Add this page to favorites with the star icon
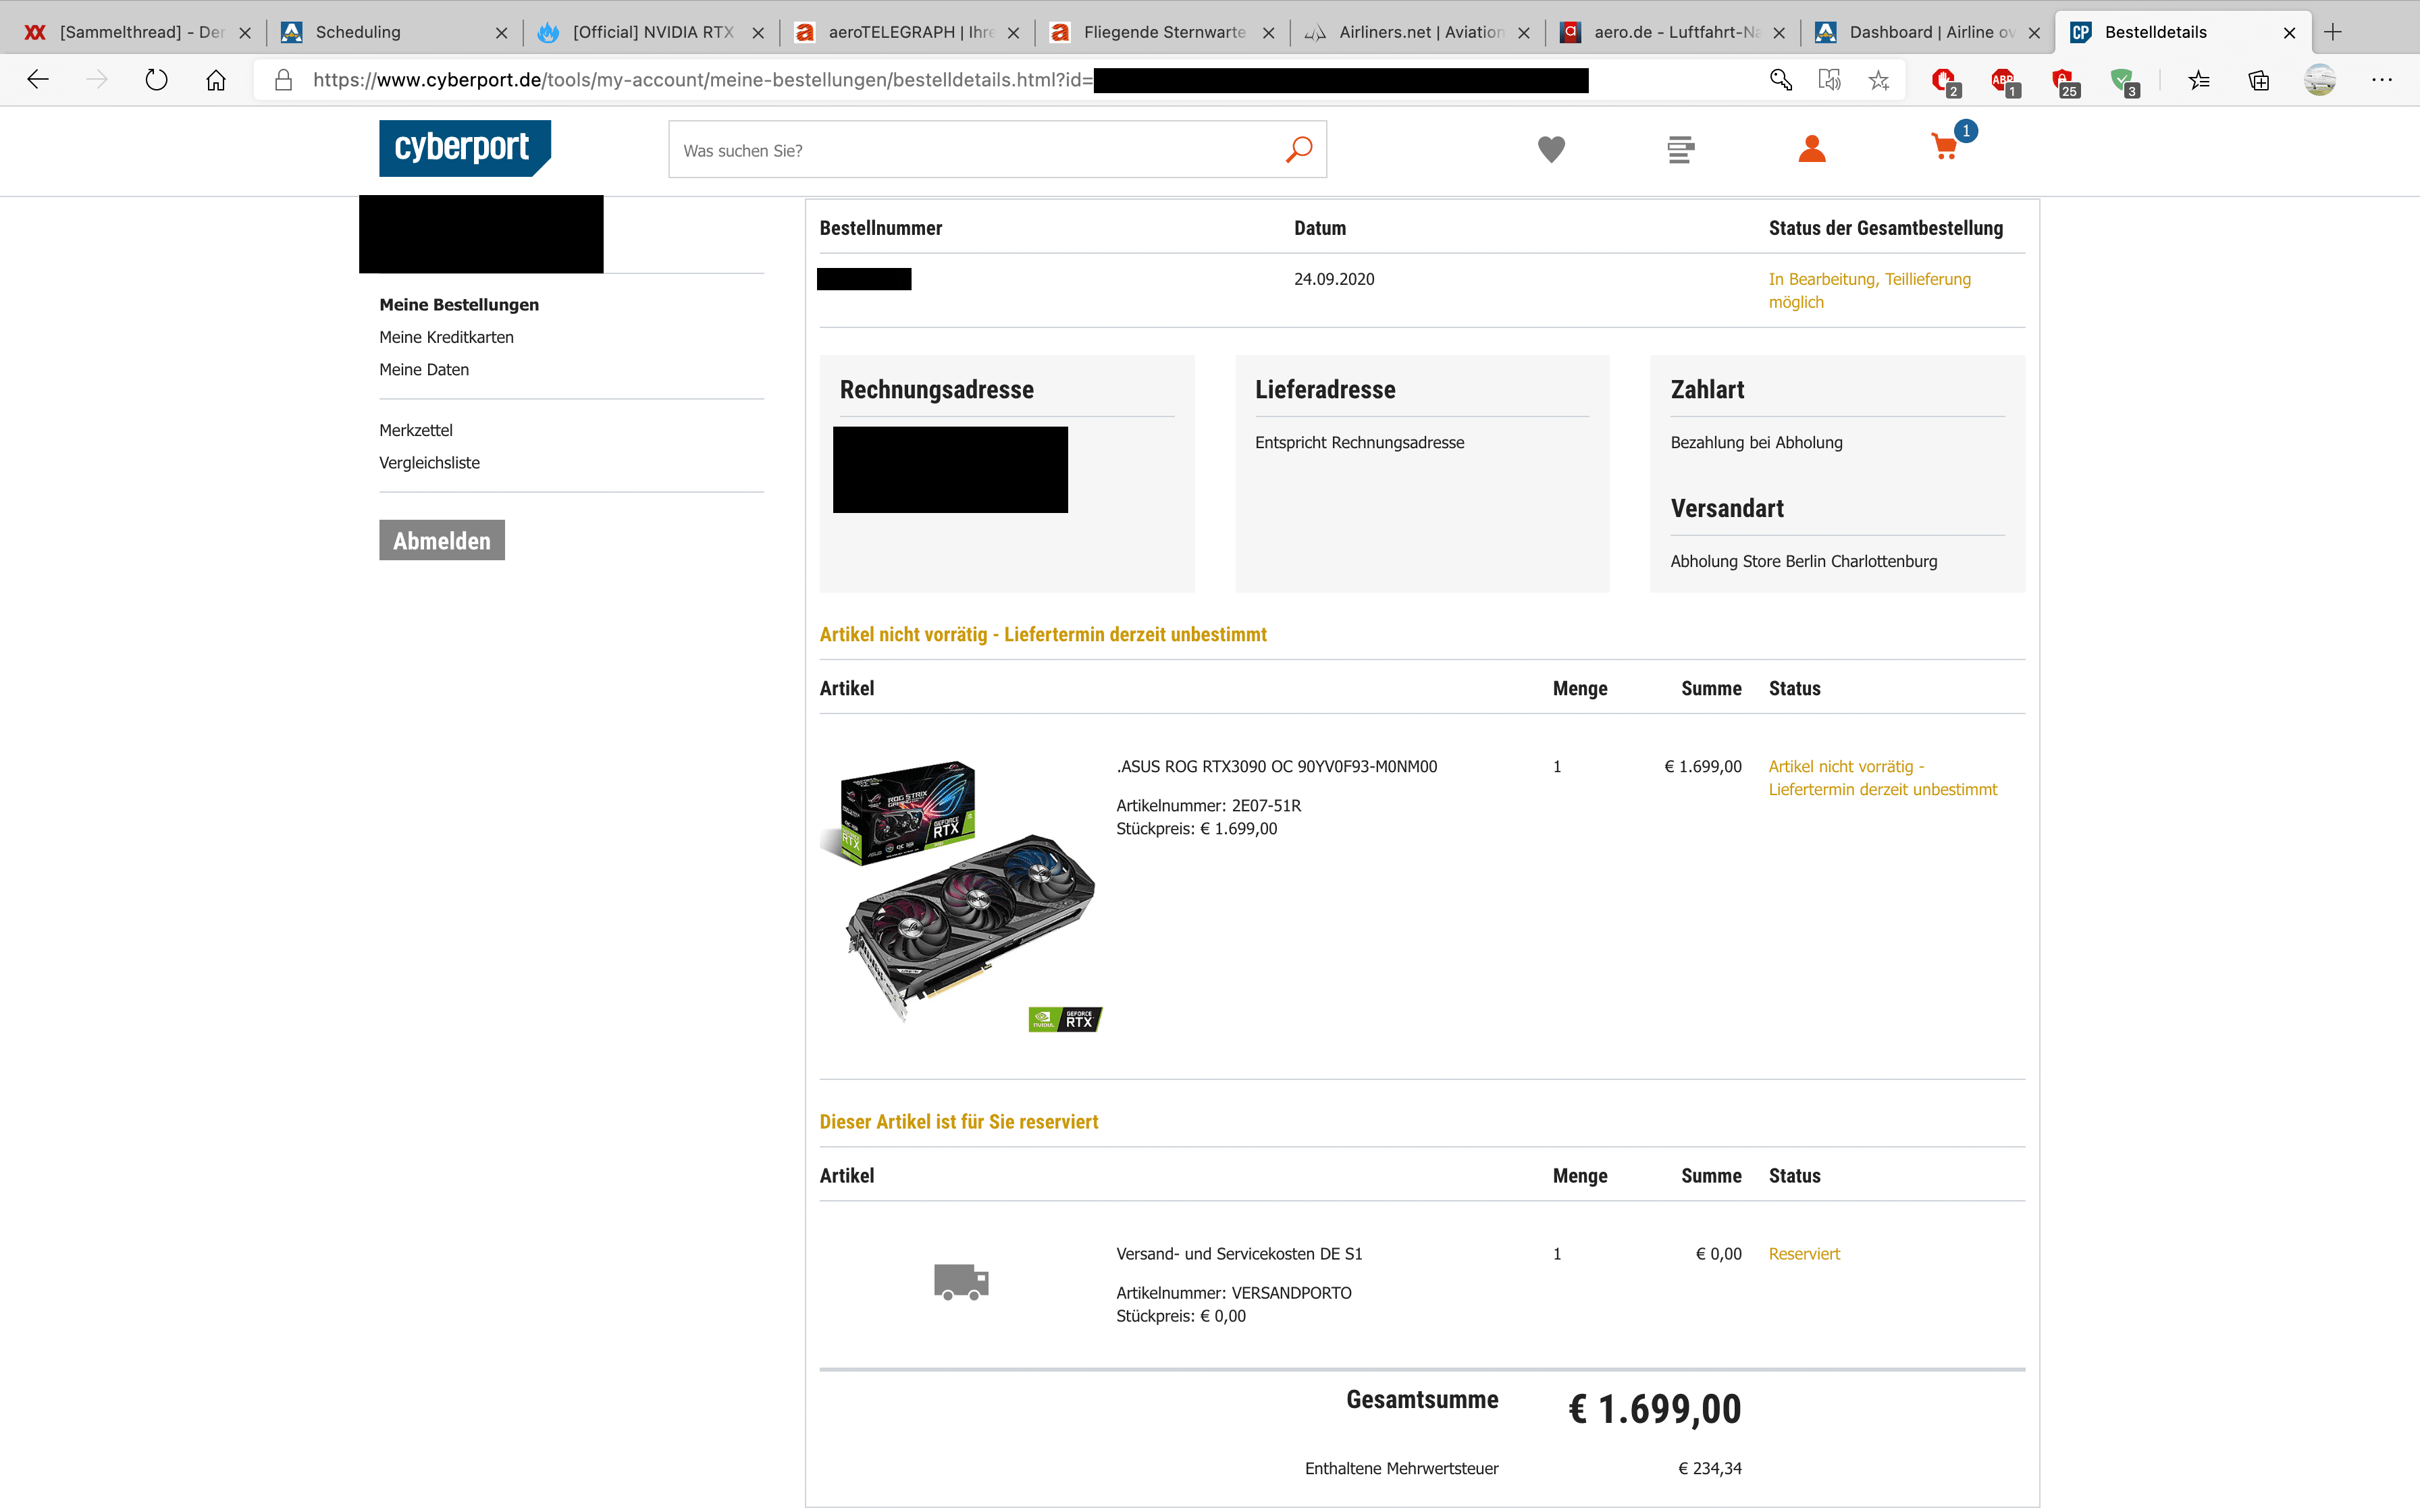The image size is (2420, 1512). pos(1879,80)
